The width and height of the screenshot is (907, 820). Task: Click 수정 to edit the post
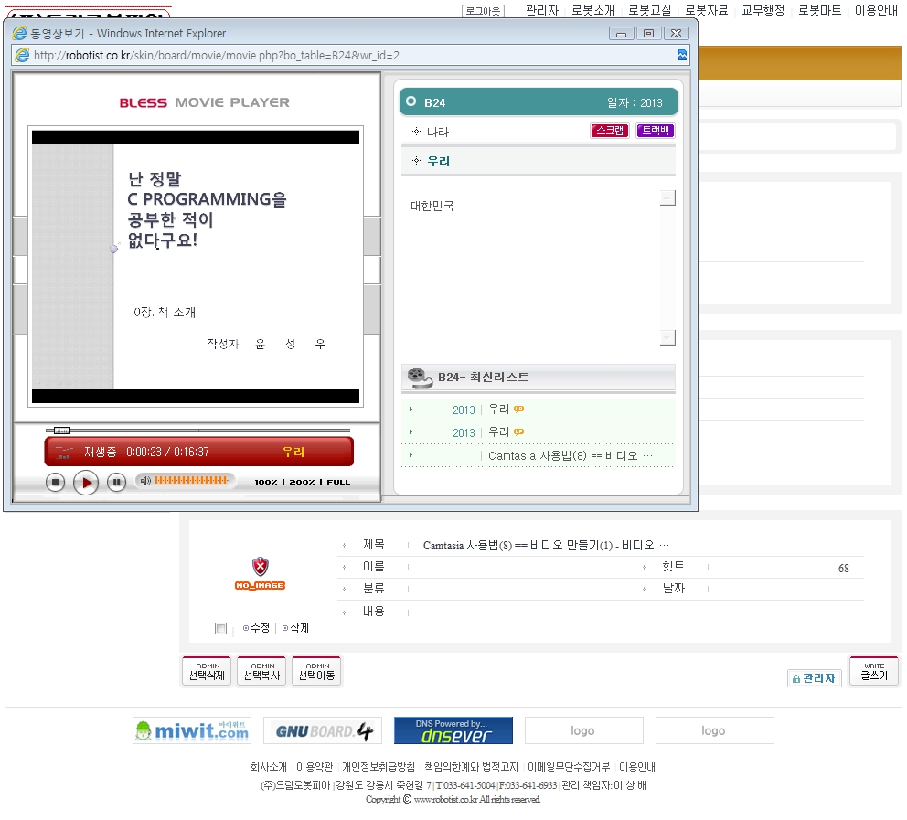256,628
